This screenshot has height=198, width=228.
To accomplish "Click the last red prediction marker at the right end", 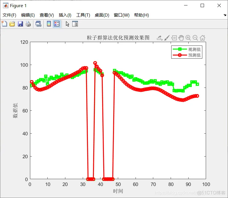I will 197,96.
